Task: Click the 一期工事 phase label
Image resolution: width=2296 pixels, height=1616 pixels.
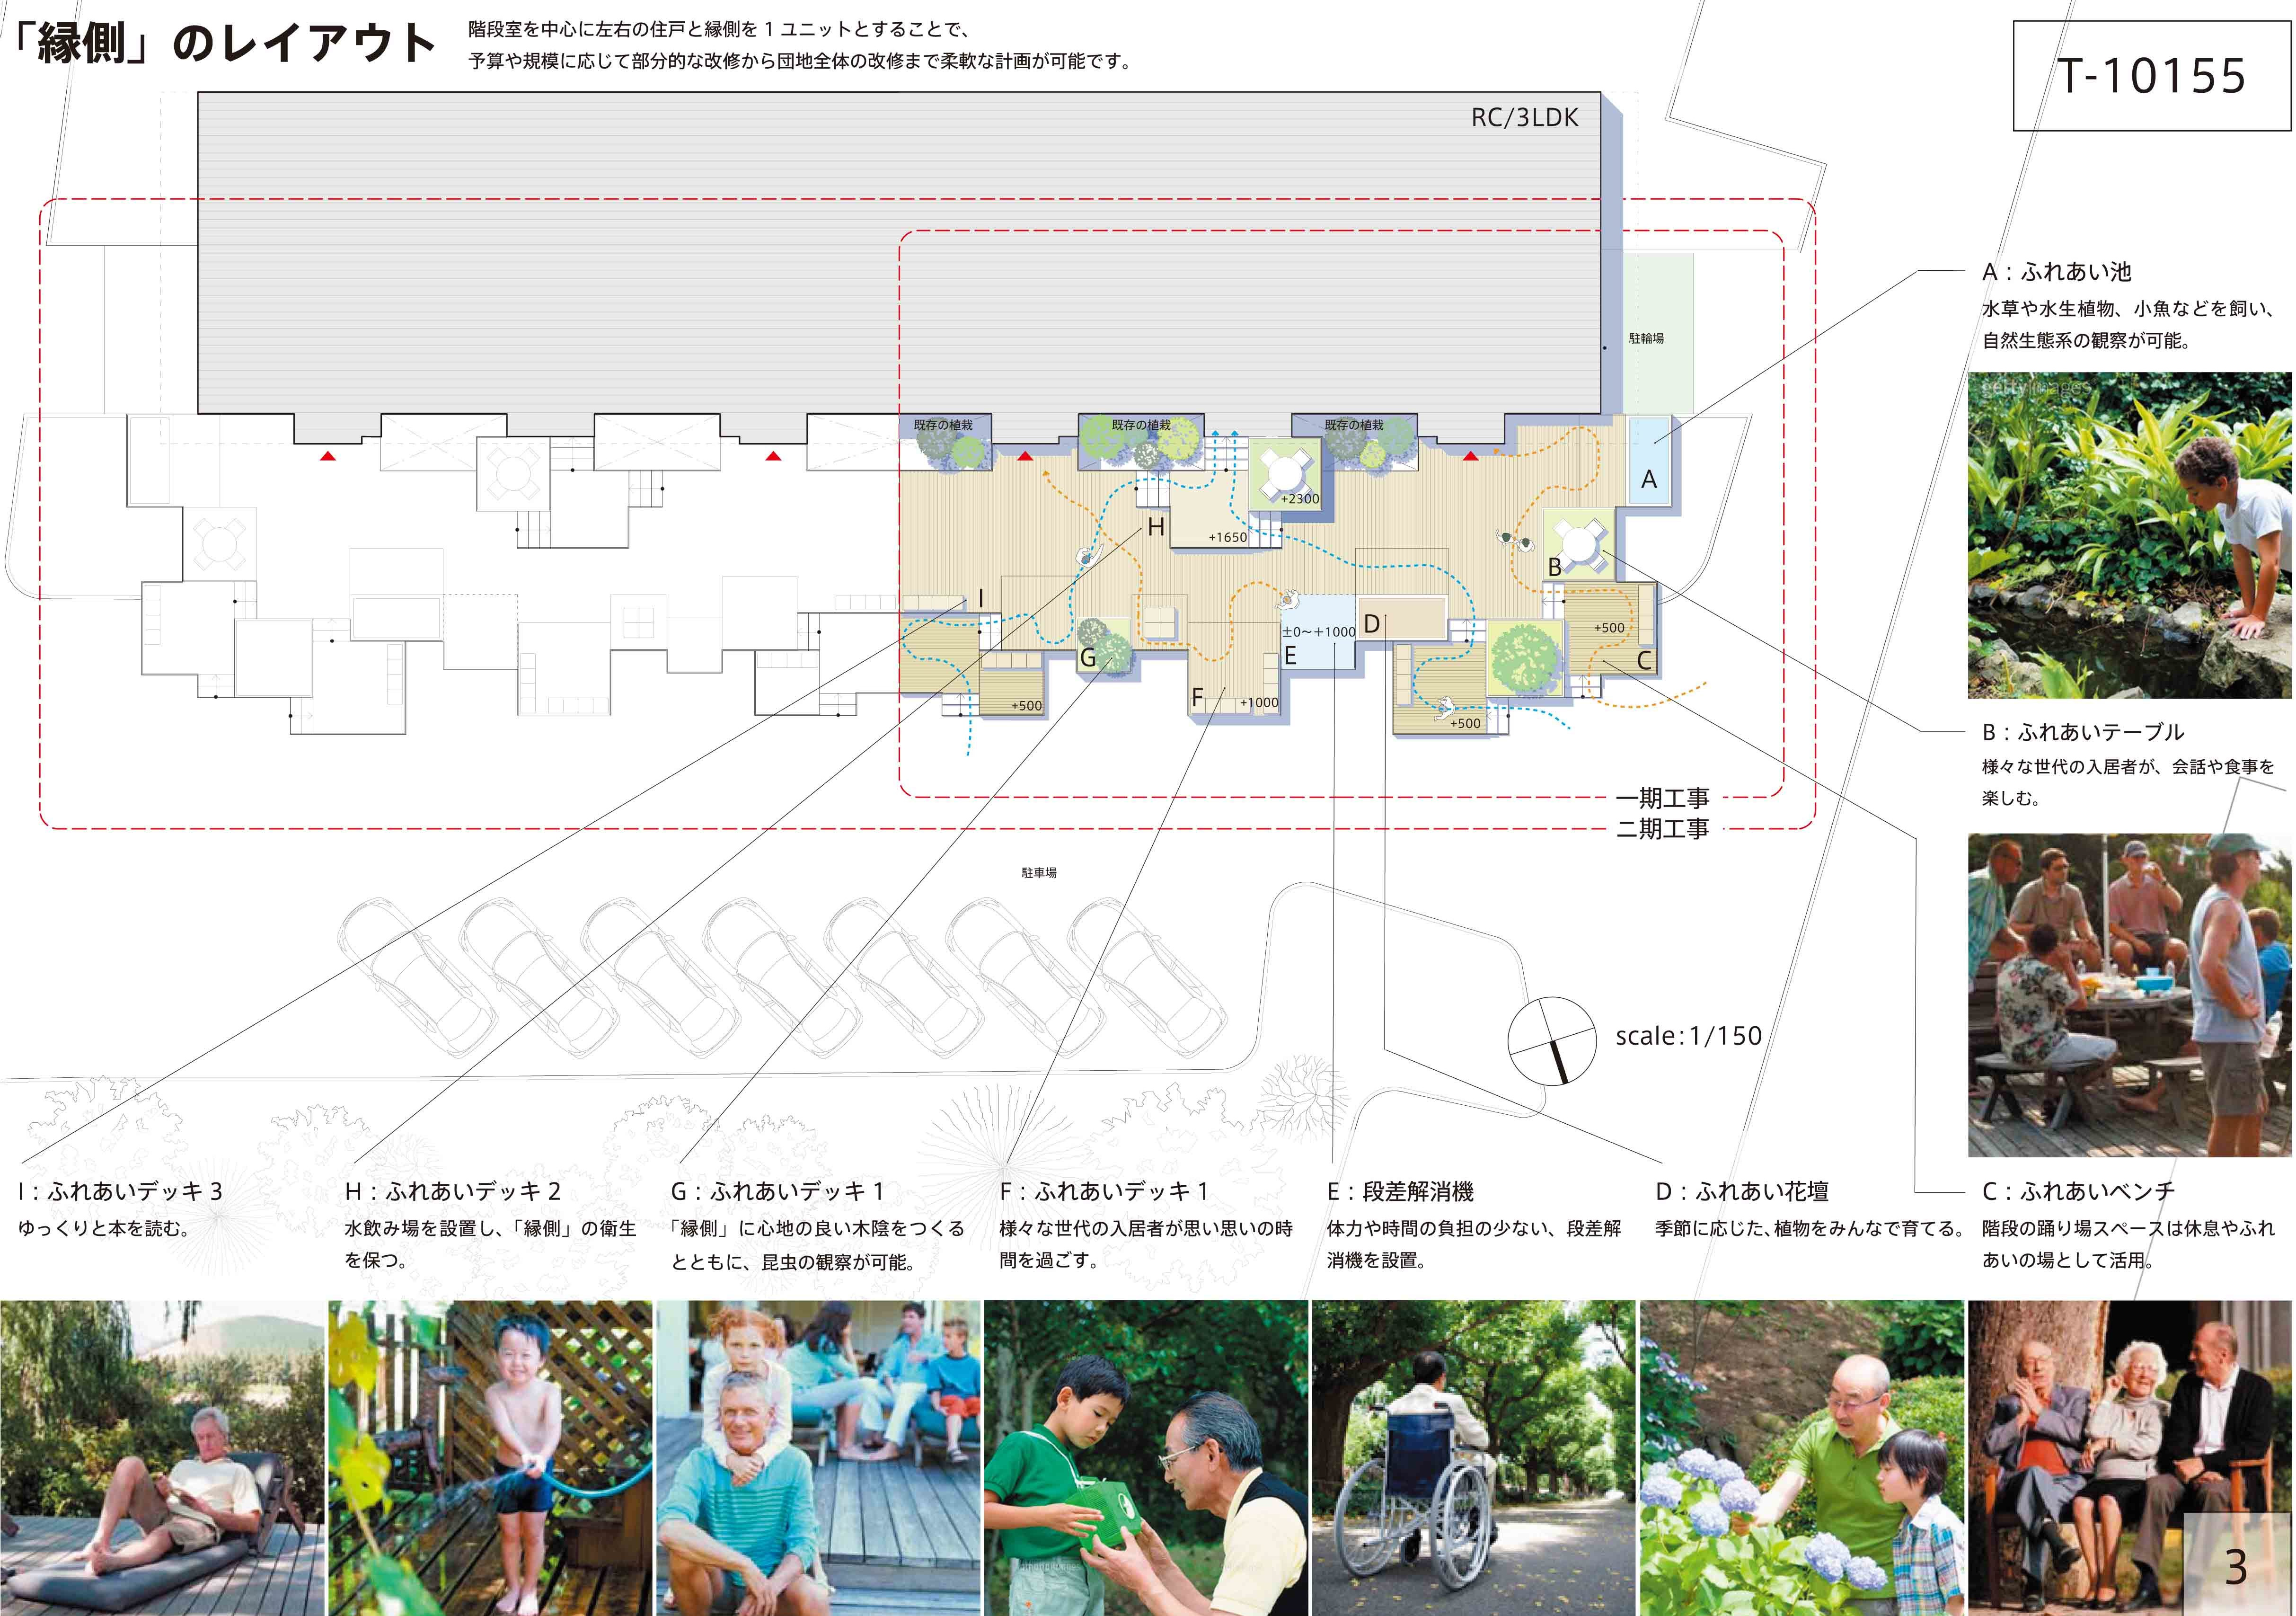Action: coord(1663,798)
